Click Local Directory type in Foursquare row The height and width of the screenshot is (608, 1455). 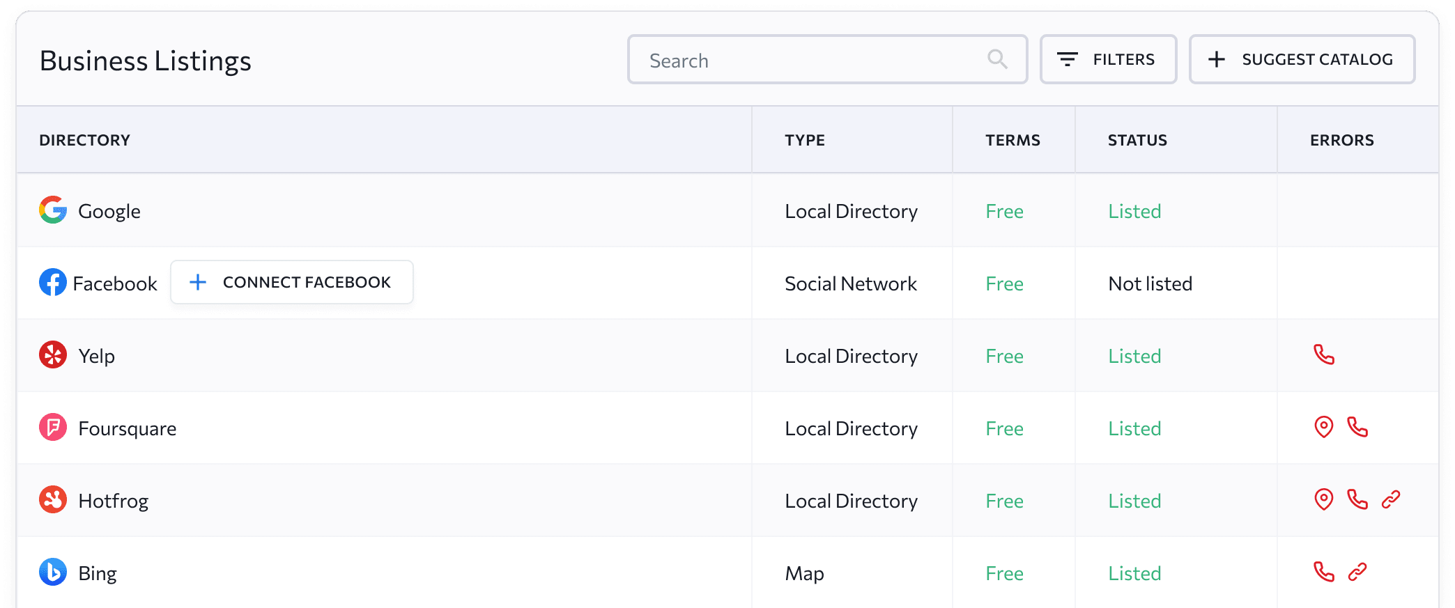852,428
